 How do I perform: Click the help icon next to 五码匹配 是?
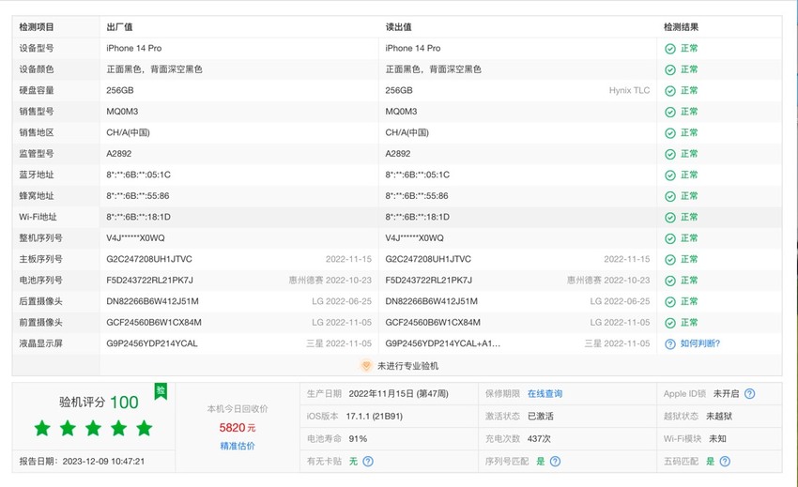725,462
